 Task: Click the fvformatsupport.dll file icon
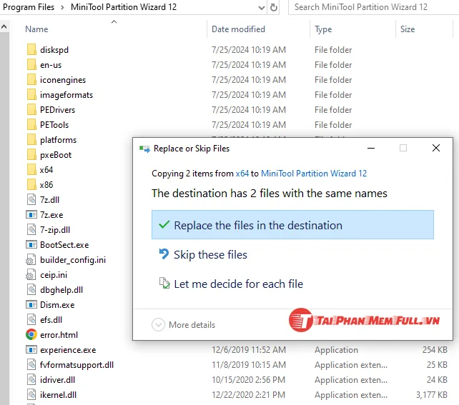[31, 365]
